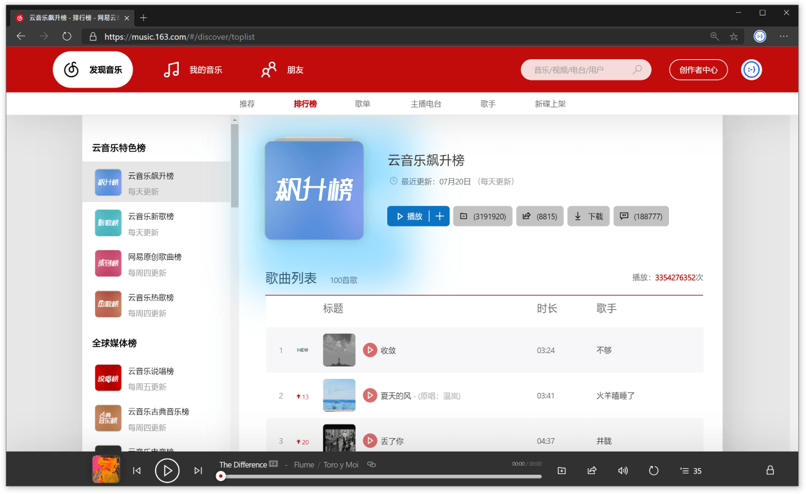
Task: Open artist 不够
Action: (x=604, y=351)
